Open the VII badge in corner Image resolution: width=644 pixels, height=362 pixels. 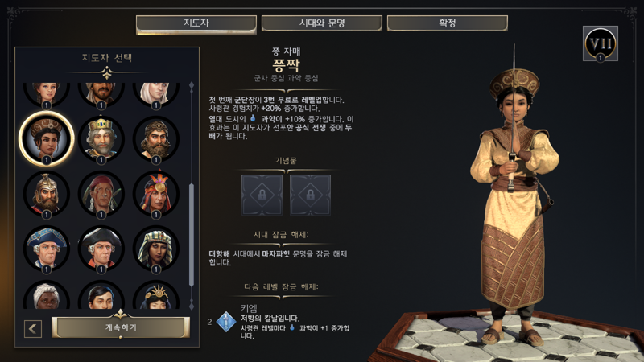tap(600, 43)
